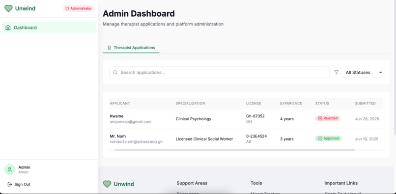This screenshot has height=194, width=396.
Task: Select applicant name Mr. Narh
Action: tap(118, 136)
